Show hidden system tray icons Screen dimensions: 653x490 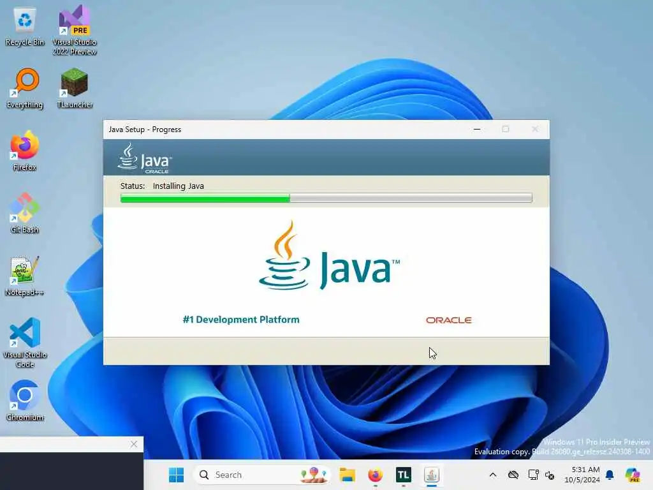[x=493, y=475]
